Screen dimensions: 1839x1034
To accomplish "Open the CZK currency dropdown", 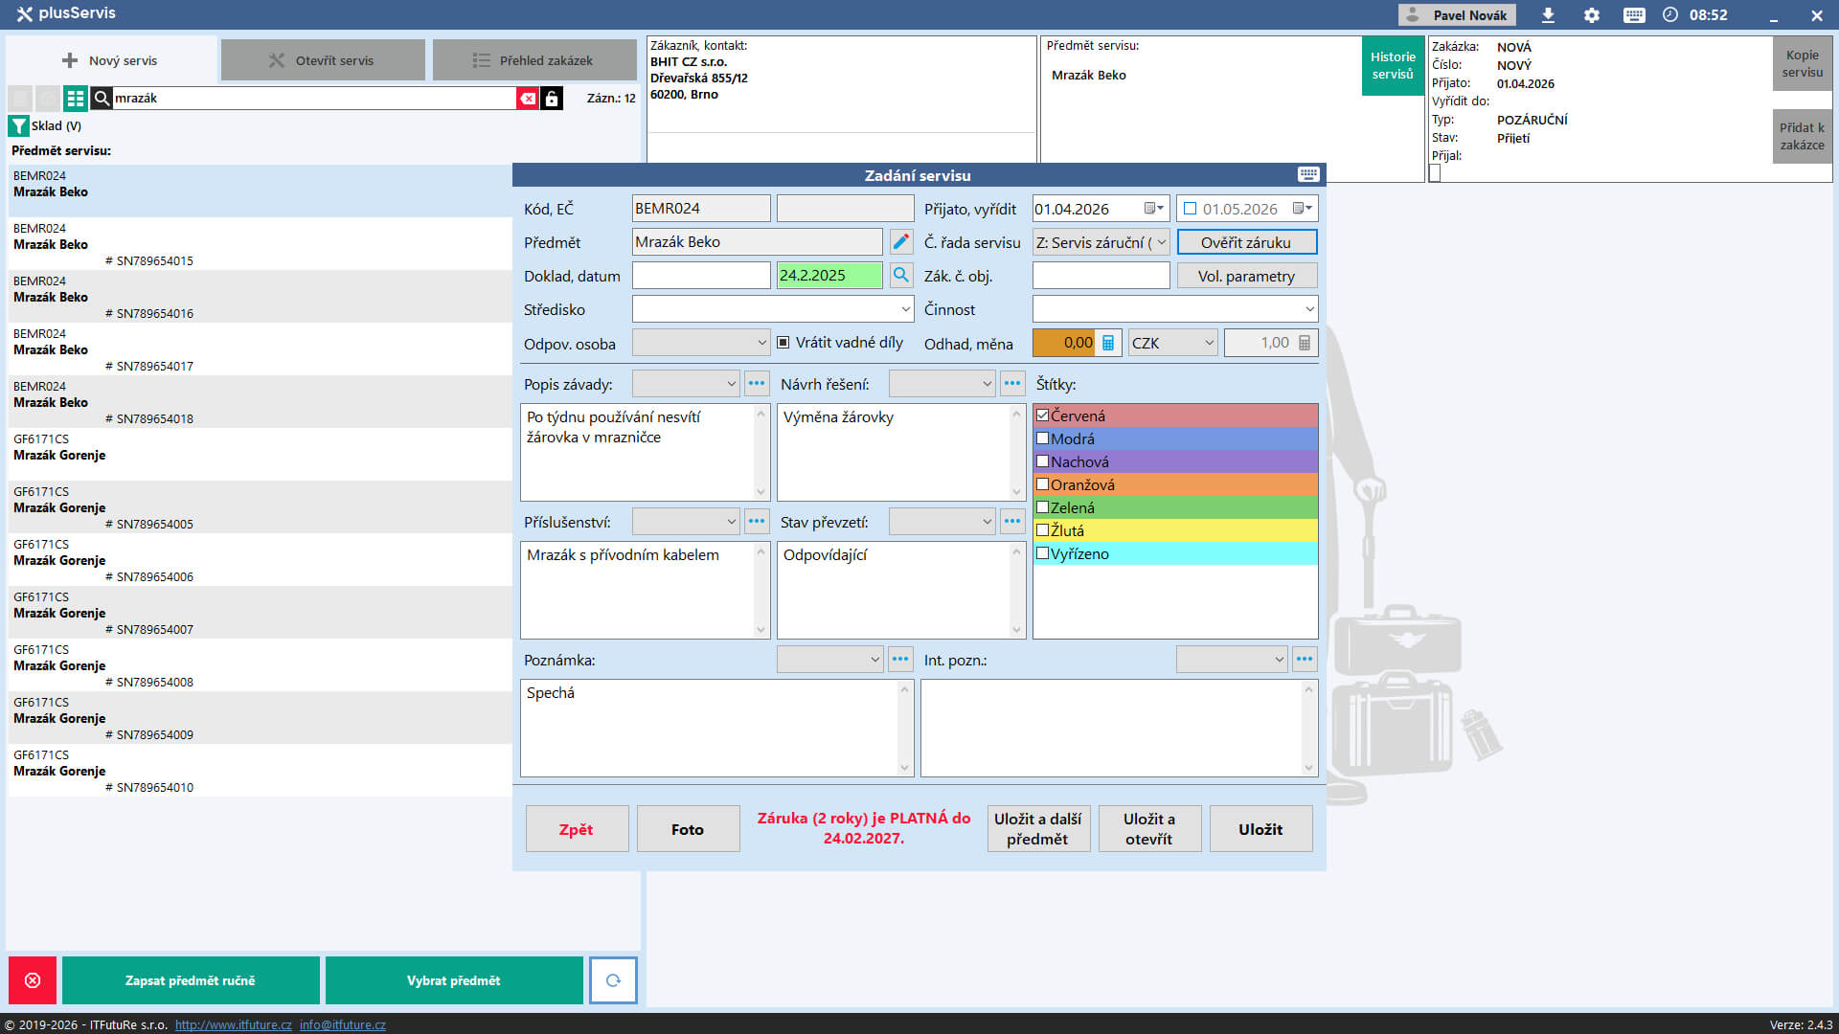I will pos(1209,343).
